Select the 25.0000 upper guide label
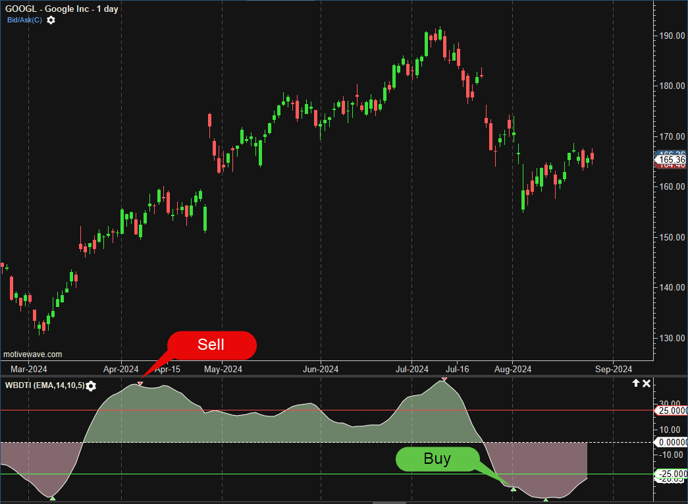The image size is (688, 504). tap(672, 410)
